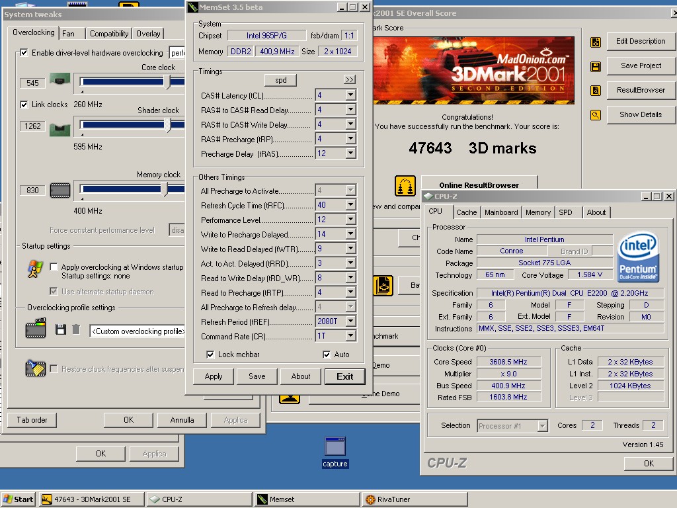Screen dimensions: 677x508
Task: Click Apply in MemSet
Action: (x=214, y=376)
